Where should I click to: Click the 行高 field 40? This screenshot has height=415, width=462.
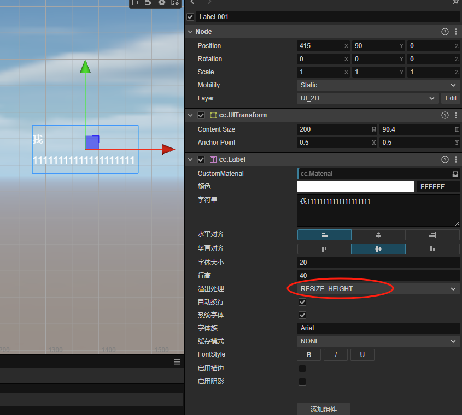pos(378,276)
